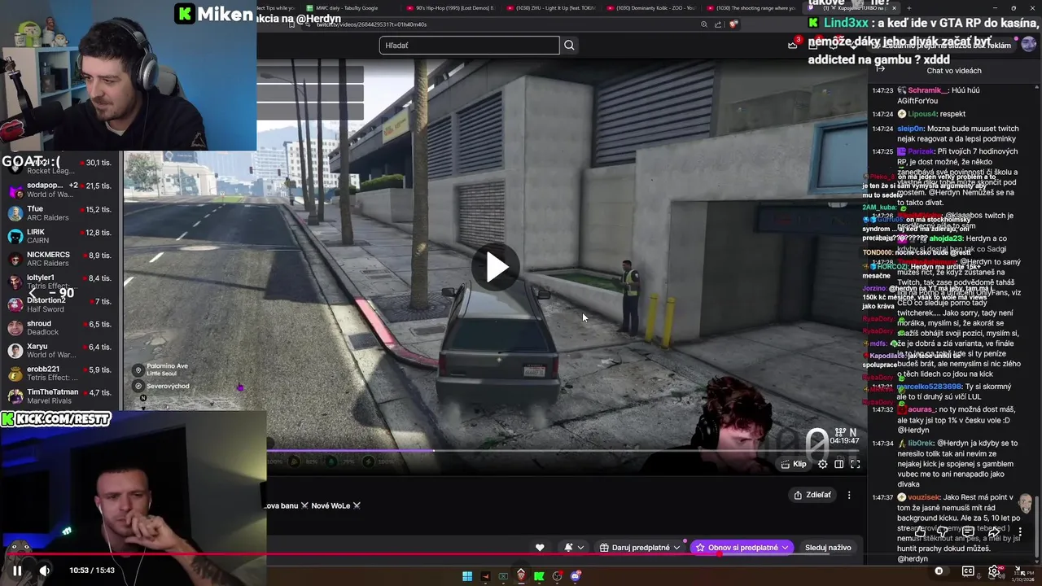1042x586 pixels.
Task: Select erobb221 Tetris Effect channel
Action: coord(61,374)
